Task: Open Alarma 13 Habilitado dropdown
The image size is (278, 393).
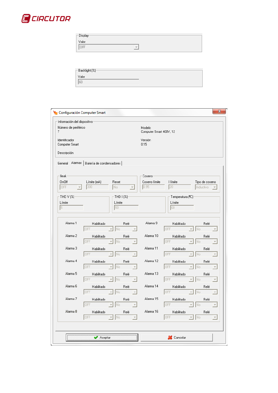Action: click(x=179, y=279)
